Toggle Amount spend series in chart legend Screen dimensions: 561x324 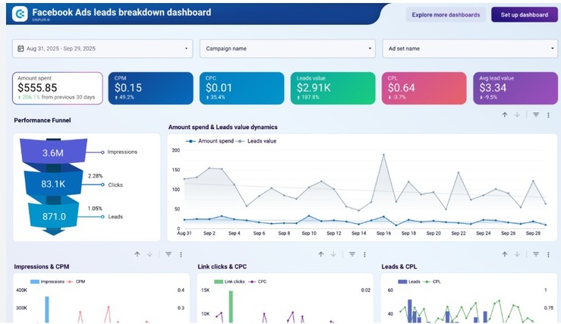[210, 141]
